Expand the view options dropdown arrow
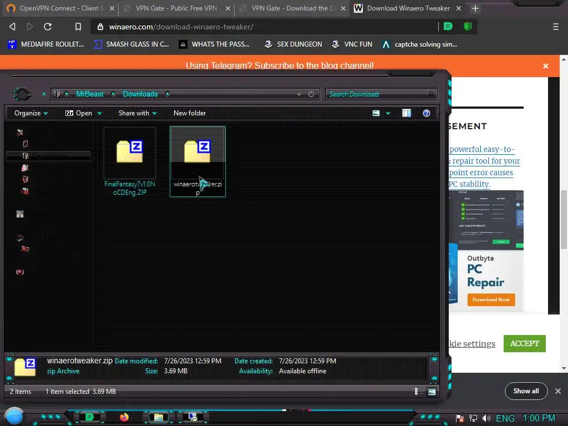568x426 pixels. (x=388, y=113)
